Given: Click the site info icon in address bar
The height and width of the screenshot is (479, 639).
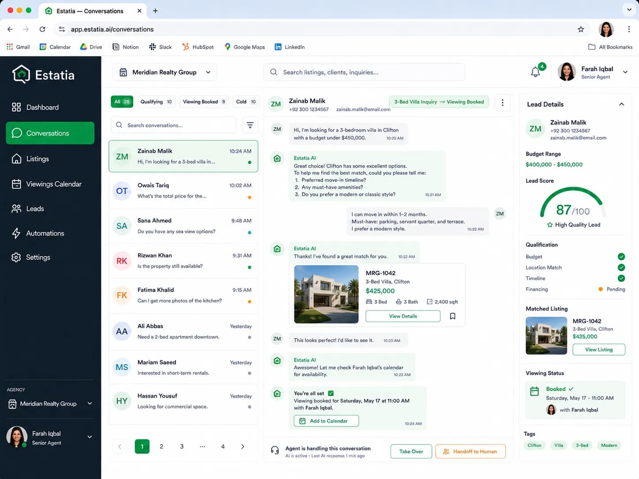Looking at the screenshot, I should (62, 29).
